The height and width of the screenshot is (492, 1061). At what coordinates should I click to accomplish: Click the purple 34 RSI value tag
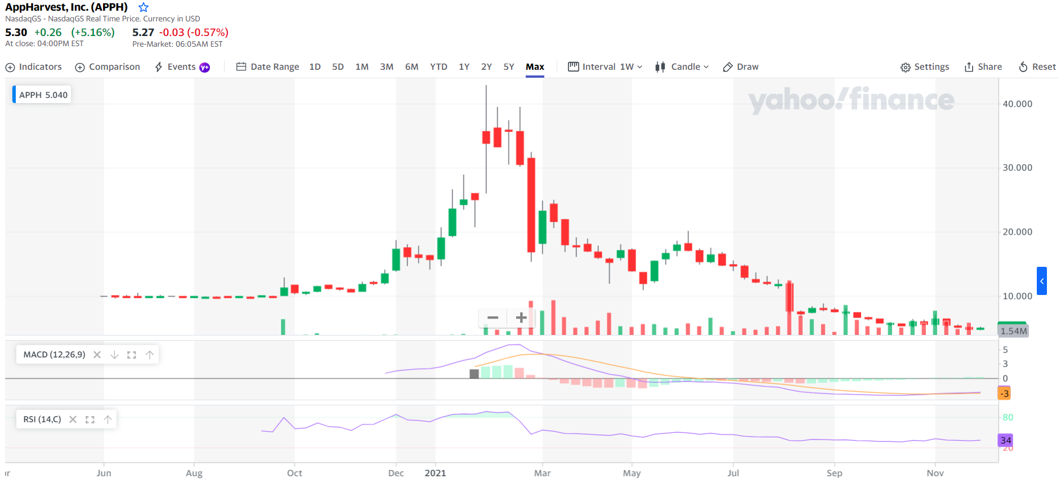tap(1005, 440)
